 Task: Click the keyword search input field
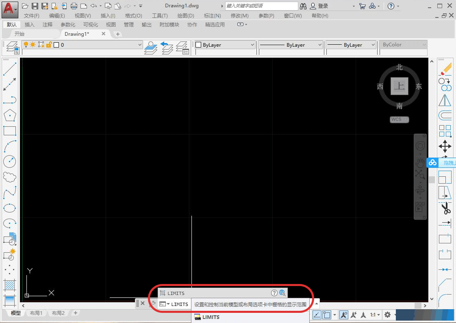261,6
